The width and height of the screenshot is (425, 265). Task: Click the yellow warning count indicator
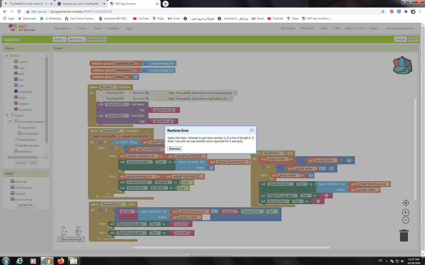[x=63, y=231]
